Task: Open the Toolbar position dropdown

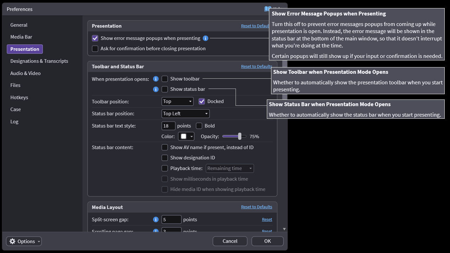Action: (178, 102)
